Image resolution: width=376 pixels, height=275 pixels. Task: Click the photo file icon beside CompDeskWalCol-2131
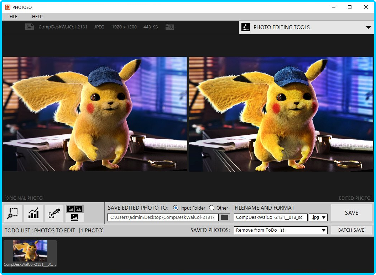pyautogui.click(x=30, y=27)
